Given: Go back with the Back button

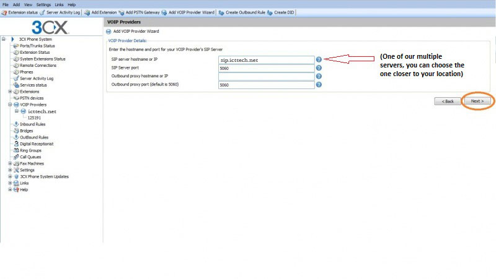Looking at the screenshot, I should coord(446,101).
